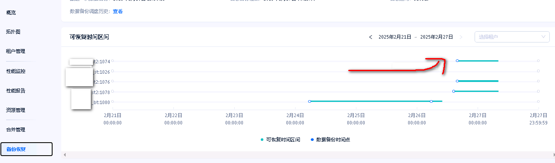The height and width of the screenshot is (163, 555).
Task: Click the horizontal scrollbar track
Action: click(309, 155)
